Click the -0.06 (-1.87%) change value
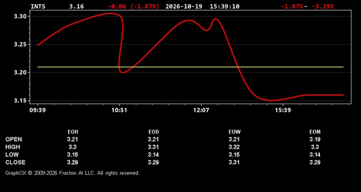This screenshot has width=361, height=192. (133, 6)
